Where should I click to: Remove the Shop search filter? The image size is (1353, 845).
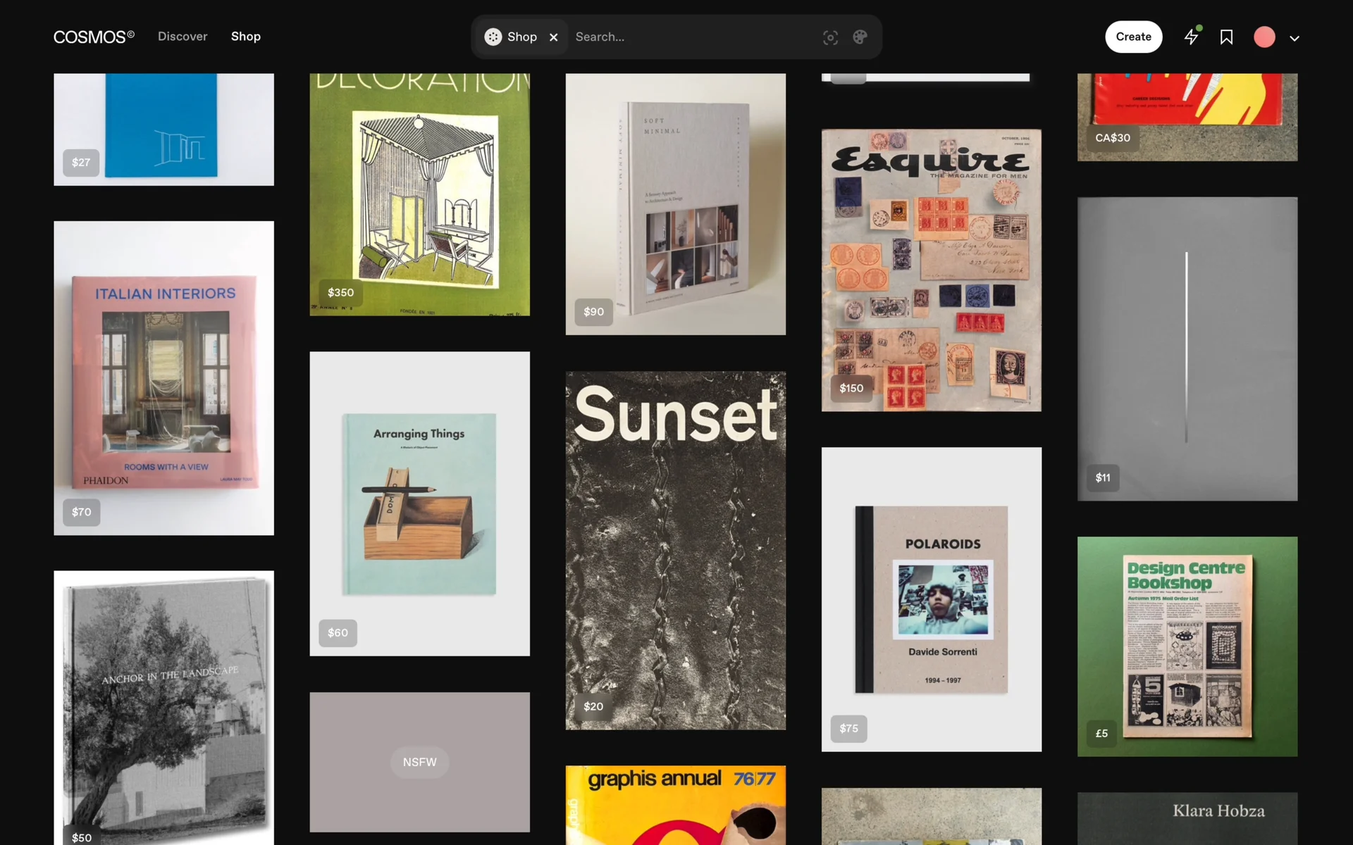click(554, 37)
